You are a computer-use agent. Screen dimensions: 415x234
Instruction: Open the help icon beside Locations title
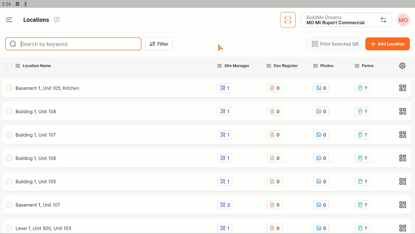(x=57, y=20)
